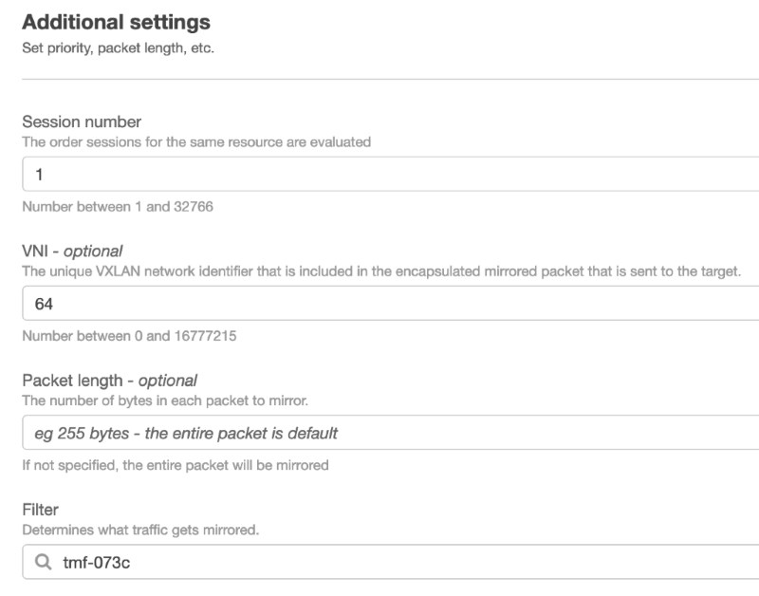Viewport: 759px width, 596px height.
Task: Click the 'Set priority, packet length, etc.' subtitle
Action: tap(118, 48)
